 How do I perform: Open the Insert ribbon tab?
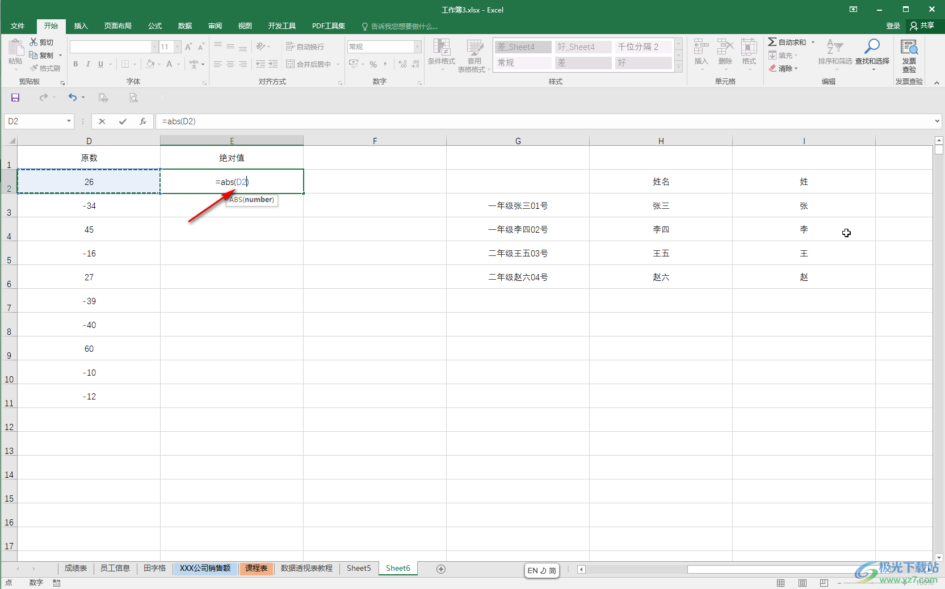81,26
